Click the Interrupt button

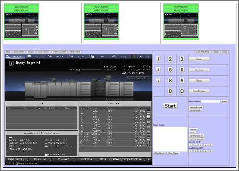tap(199, 70)
